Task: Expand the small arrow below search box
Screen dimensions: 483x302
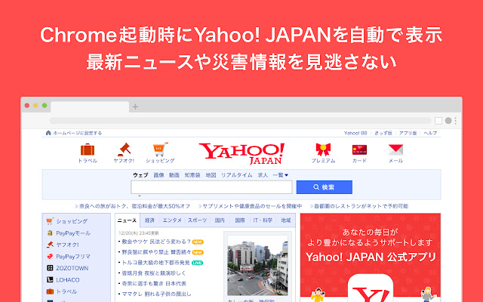Action: click(x=139, y=196)
